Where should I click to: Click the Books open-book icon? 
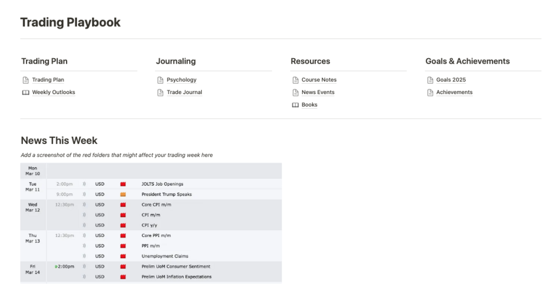pyautogui.click(x=295, y=105)
